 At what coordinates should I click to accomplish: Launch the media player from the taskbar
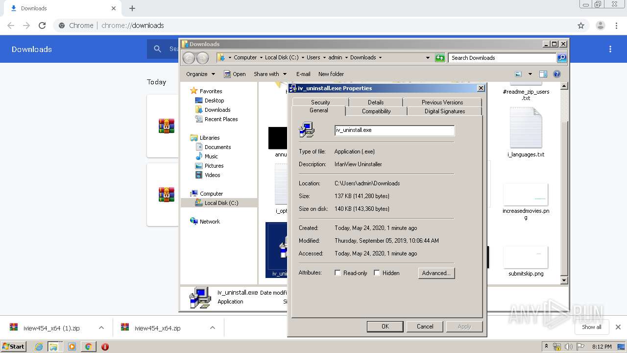point(72,347)
